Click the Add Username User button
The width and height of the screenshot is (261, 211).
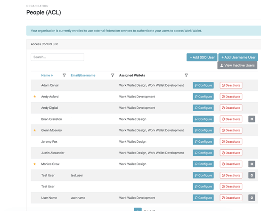238,57
